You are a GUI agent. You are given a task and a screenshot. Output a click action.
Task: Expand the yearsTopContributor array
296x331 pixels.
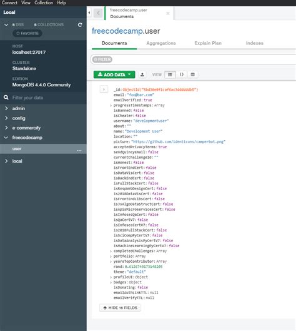pyautogui.click(x=111, y=262)
